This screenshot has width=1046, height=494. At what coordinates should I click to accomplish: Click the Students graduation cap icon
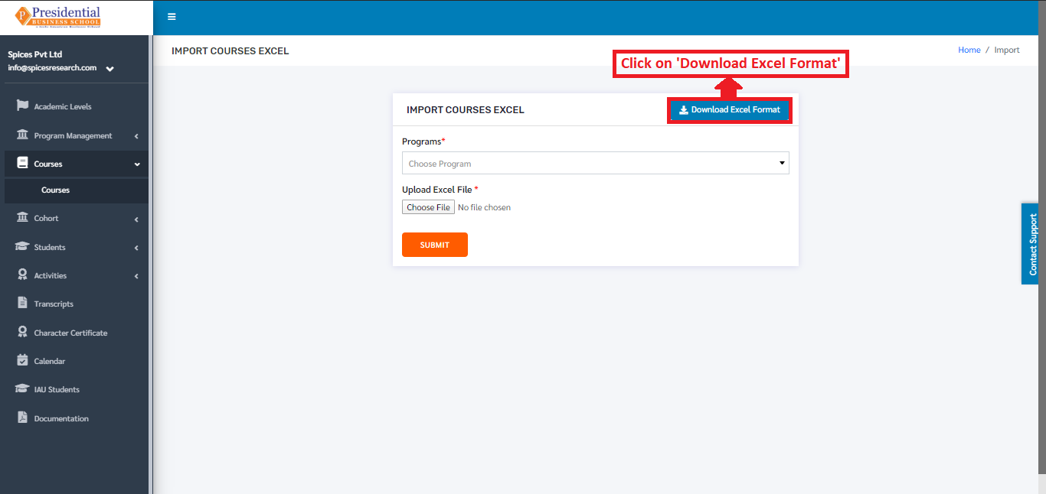22,247
